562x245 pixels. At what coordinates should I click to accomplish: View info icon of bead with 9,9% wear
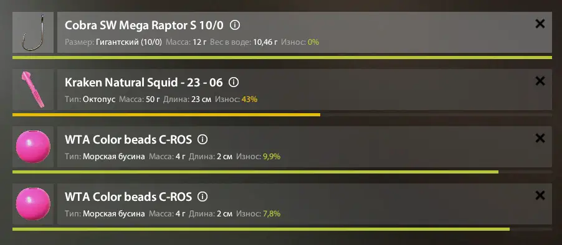click(x=202, y=139)
